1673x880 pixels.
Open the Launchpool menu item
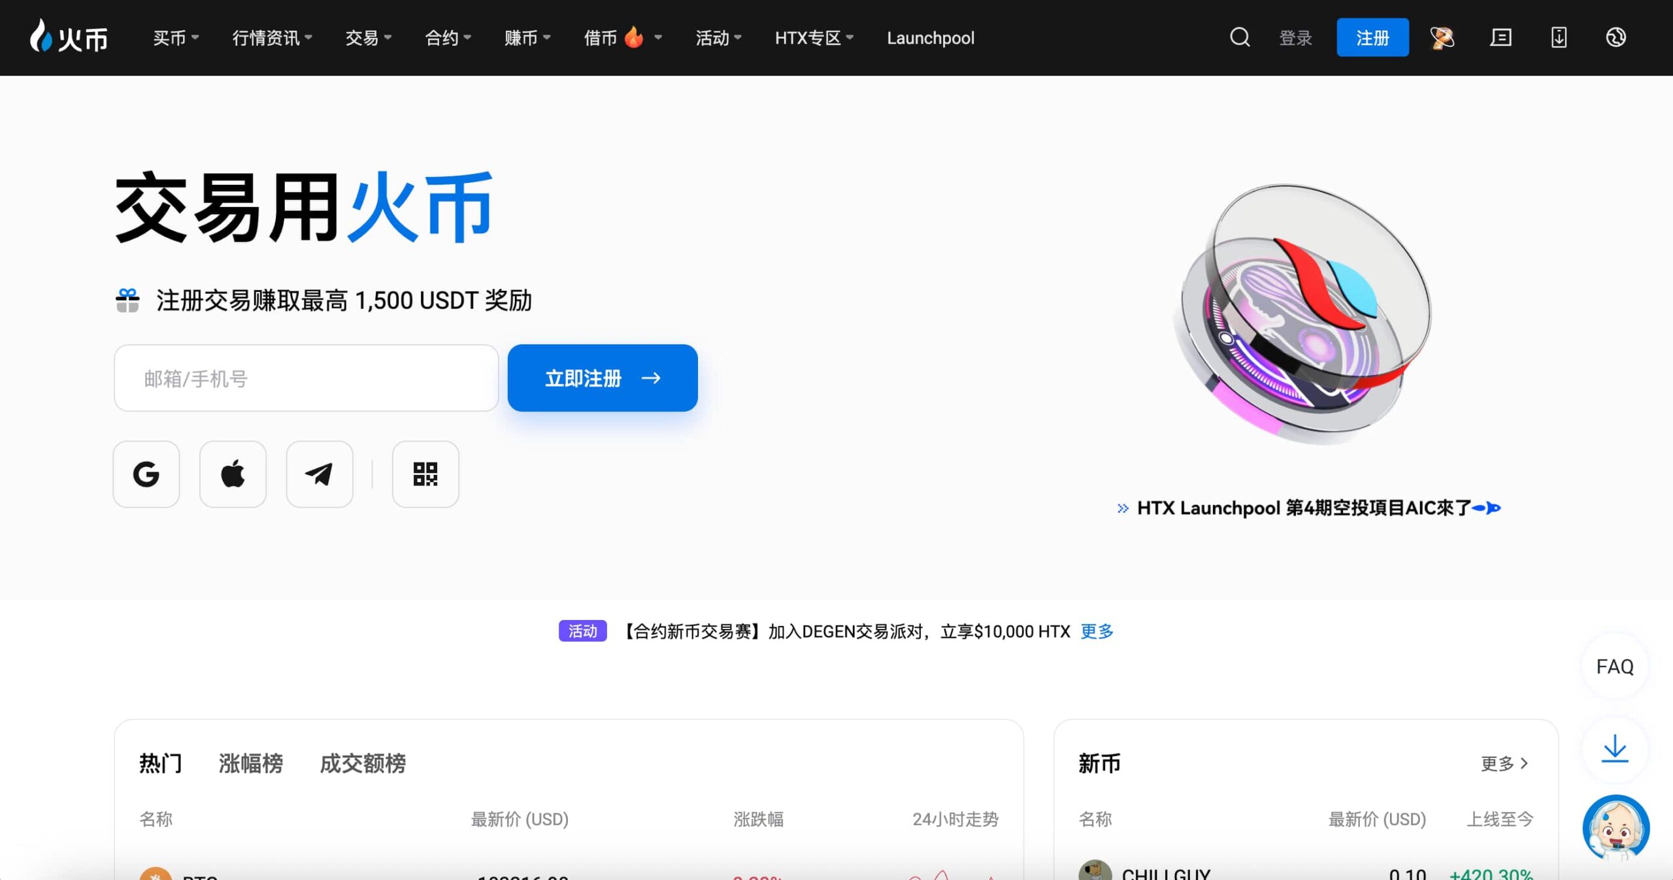coord(930,38)
